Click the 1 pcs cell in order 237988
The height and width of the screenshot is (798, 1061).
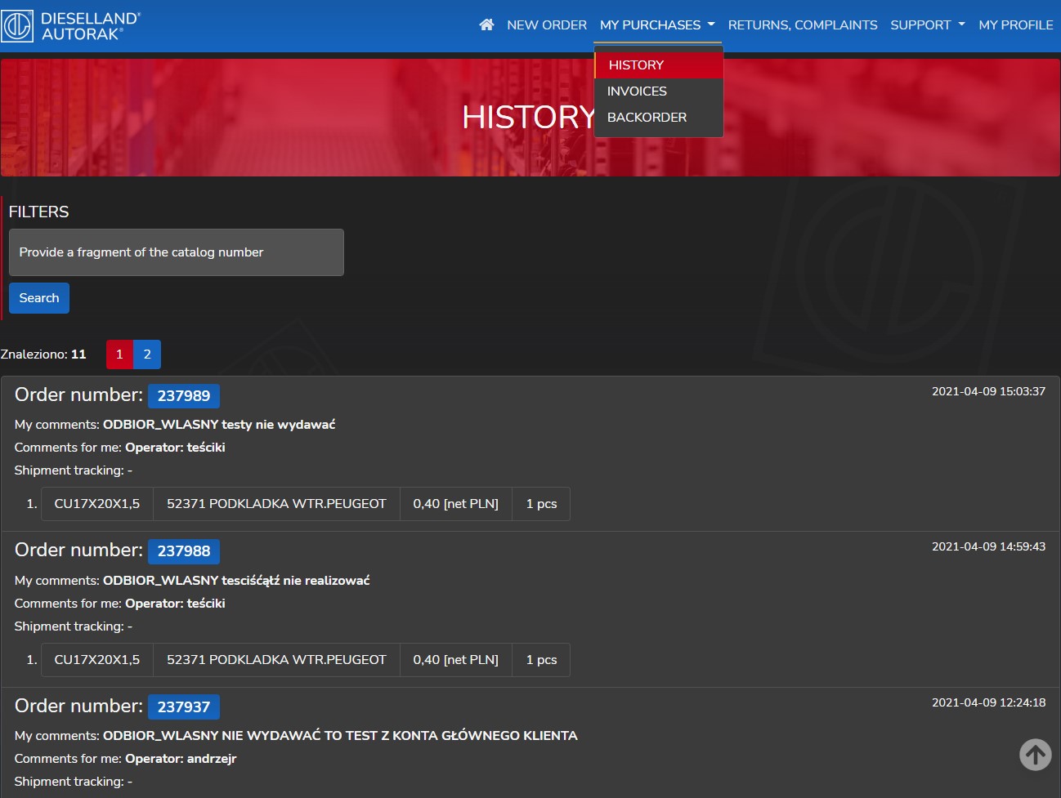[x=541, y=660]
